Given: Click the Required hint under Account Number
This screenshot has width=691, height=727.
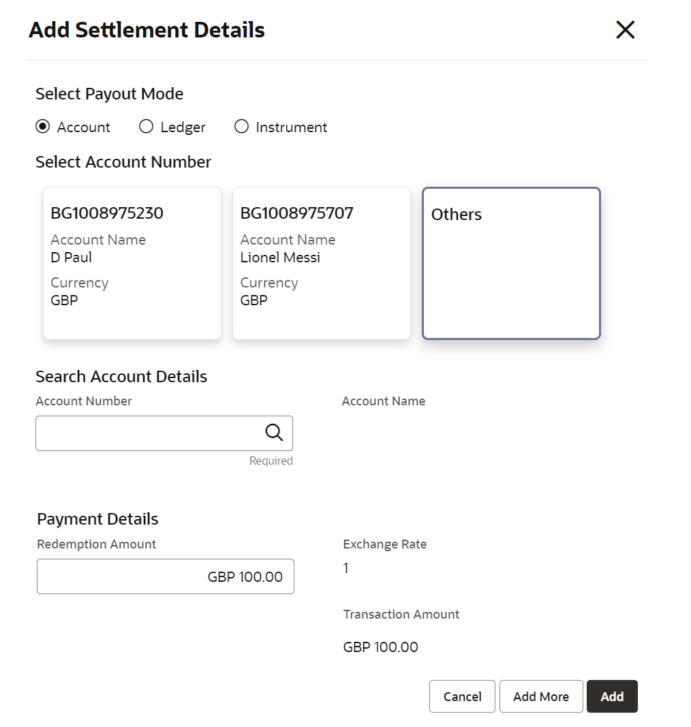Looking at the screenshot, I should [271, 461].
